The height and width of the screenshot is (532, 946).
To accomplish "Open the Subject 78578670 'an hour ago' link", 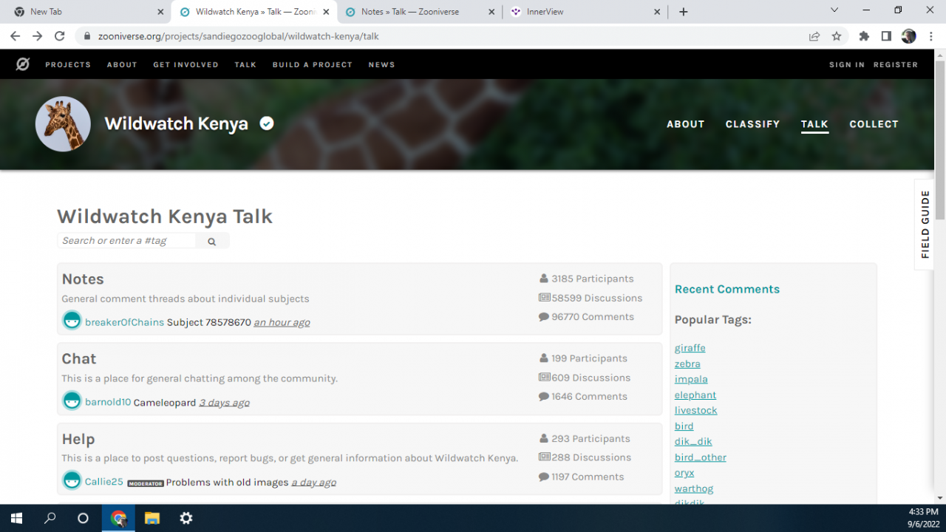I will [282, 322].
